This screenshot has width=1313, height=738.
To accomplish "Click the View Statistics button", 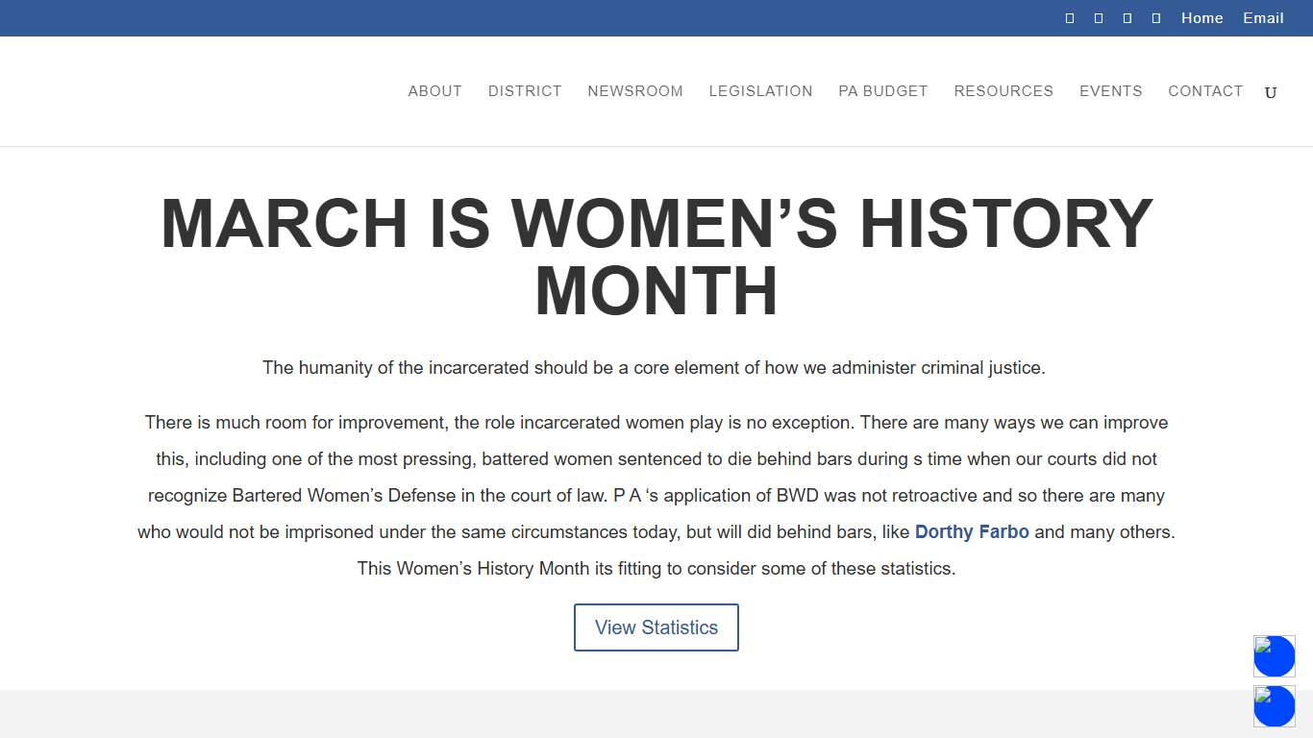I will tap(656, 627).
